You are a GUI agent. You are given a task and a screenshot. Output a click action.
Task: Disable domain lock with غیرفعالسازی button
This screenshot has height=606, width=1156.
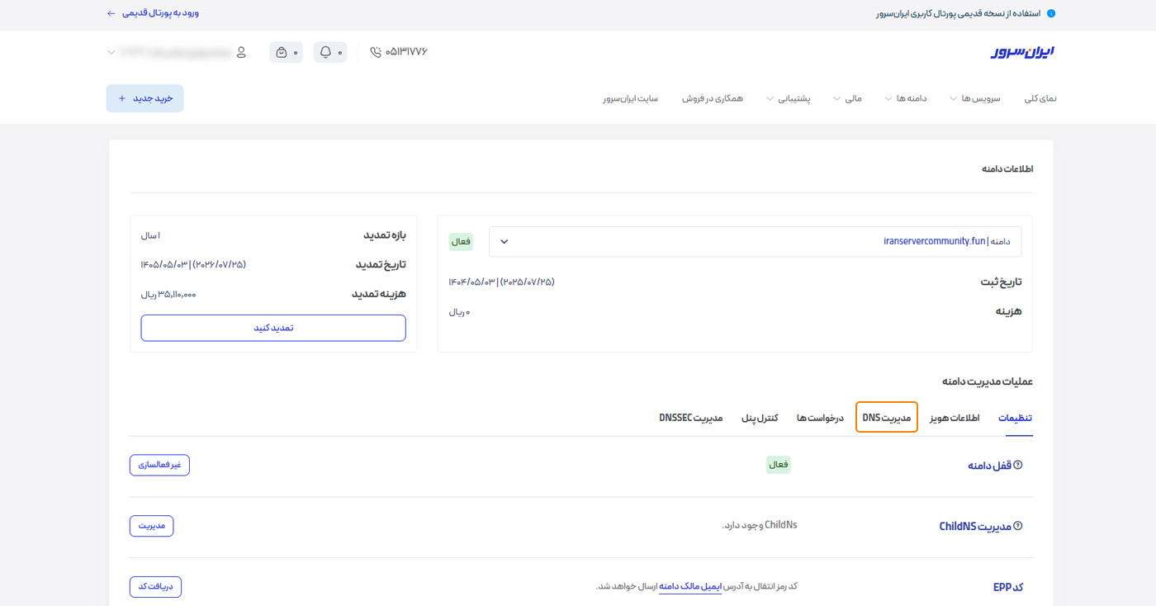point(159,465)
